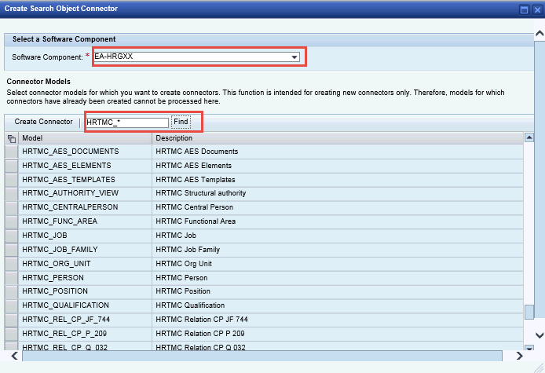Click the Create Connector button
The image size is (545, 373).
click(43, 122)
